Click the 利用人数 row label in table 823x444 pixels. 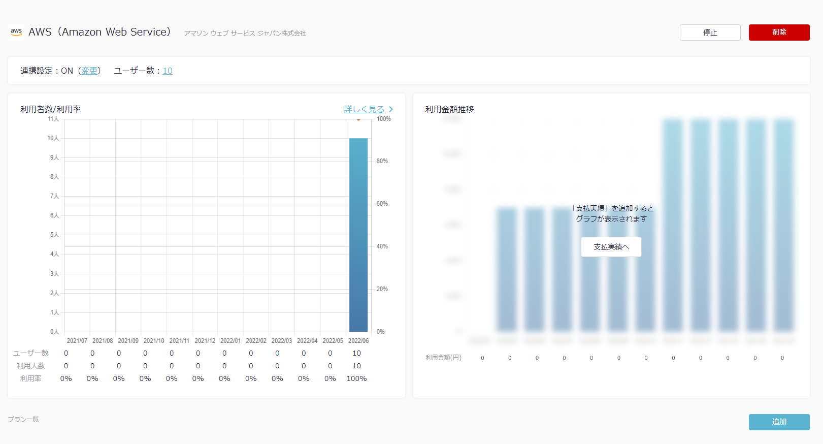31,366
